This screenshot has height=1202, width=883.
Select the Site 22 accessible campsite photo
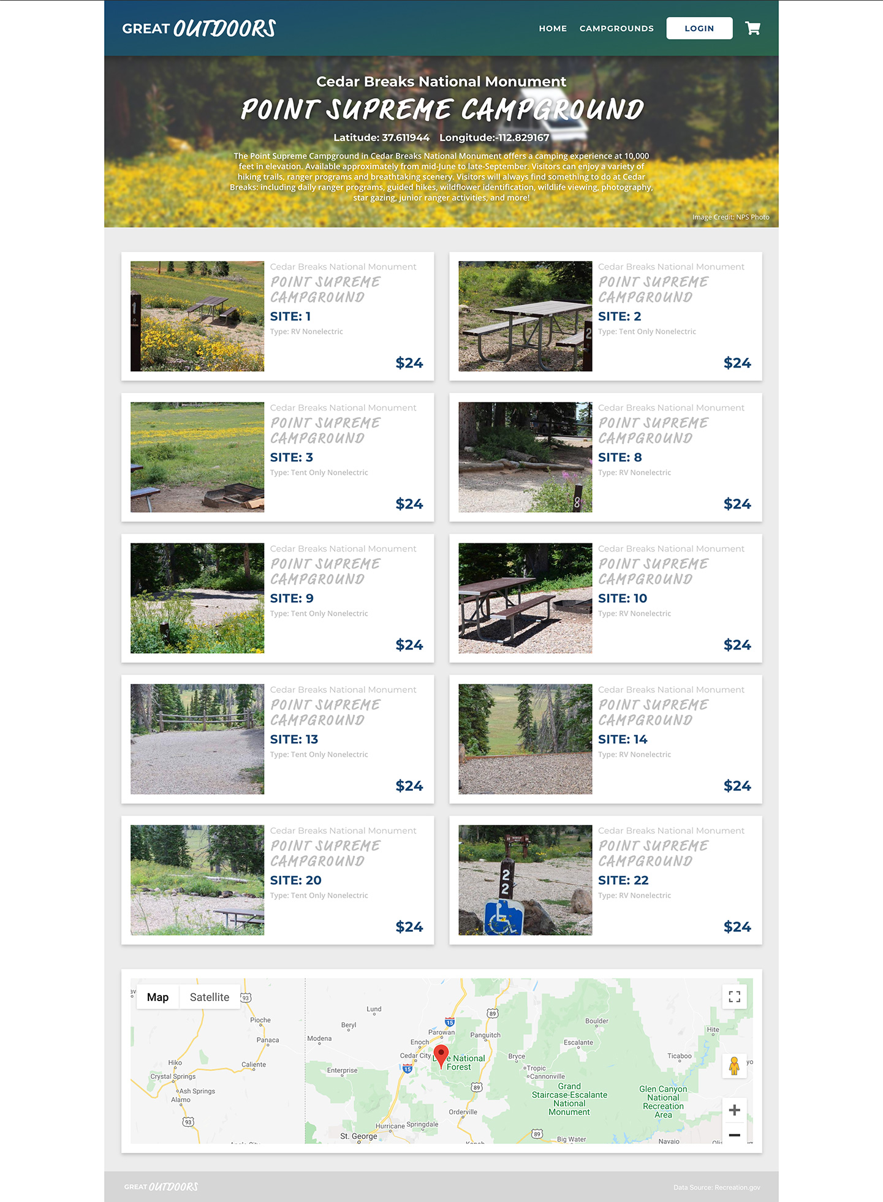click(x=525, y=880)
